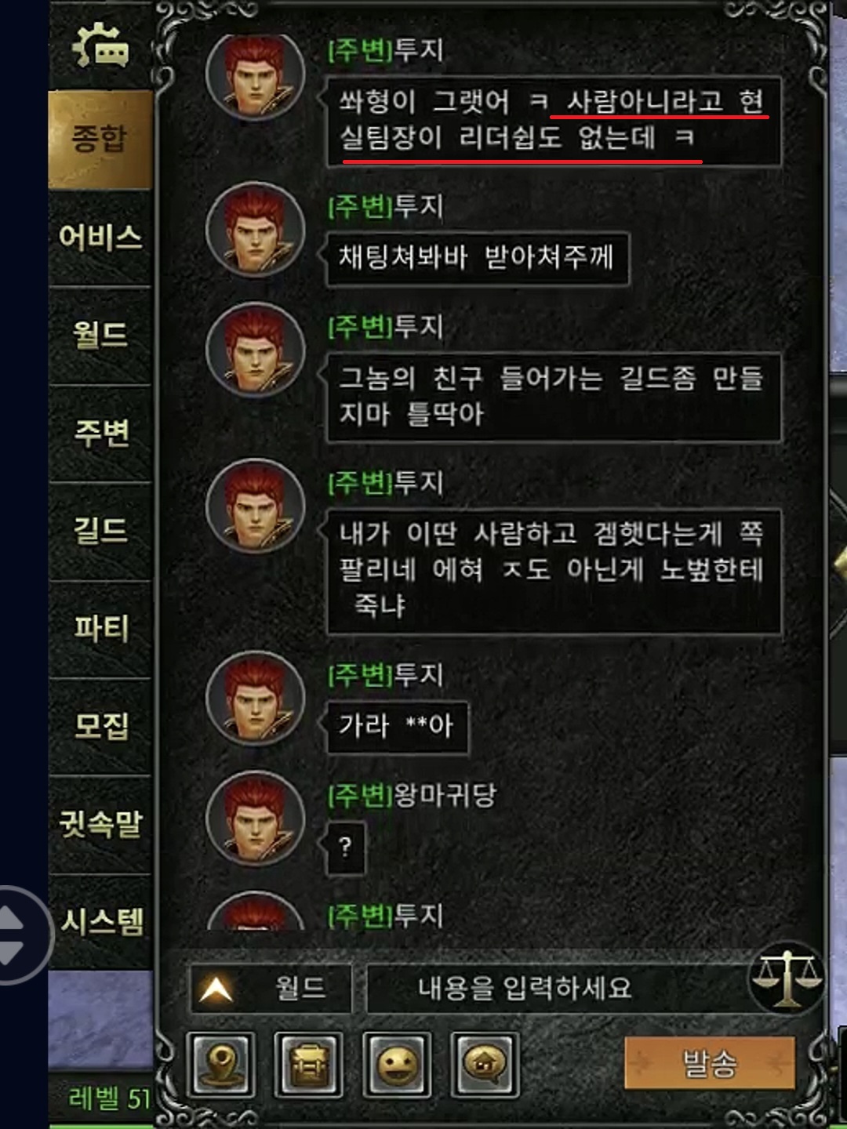The width and height of the screenshot is (847, 1129).
Task: Select the 모집 tab
Action: click(x=100, y=727)
